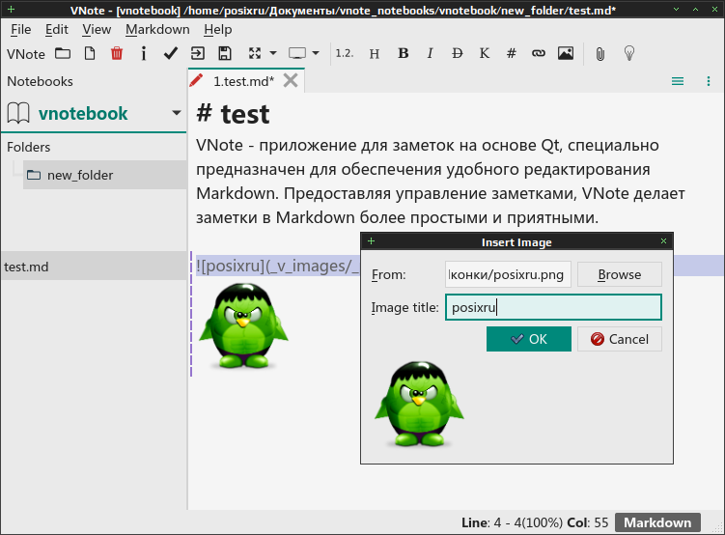Confirm with the OK button

[528, 339]
